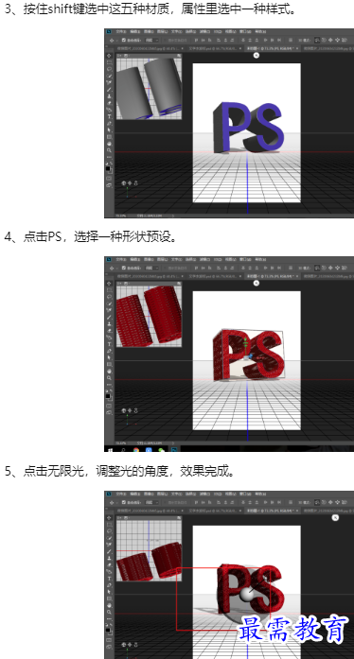Toggle auto-select checkbox in step 3 options bar
354x659 pixels.
pos(124,41)
